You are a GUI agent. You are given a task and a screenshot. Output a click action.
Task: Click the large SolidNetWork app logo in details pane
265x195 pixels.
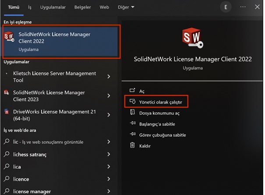pos(193,39)
